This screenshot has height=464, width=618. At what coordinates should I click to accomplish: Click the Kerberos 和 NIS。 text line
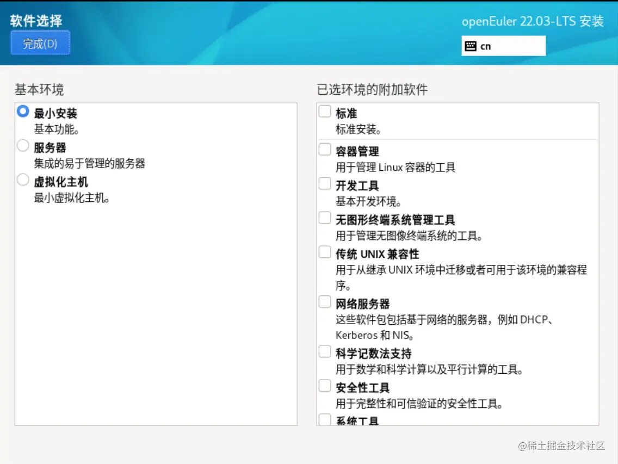pos(375,335)
